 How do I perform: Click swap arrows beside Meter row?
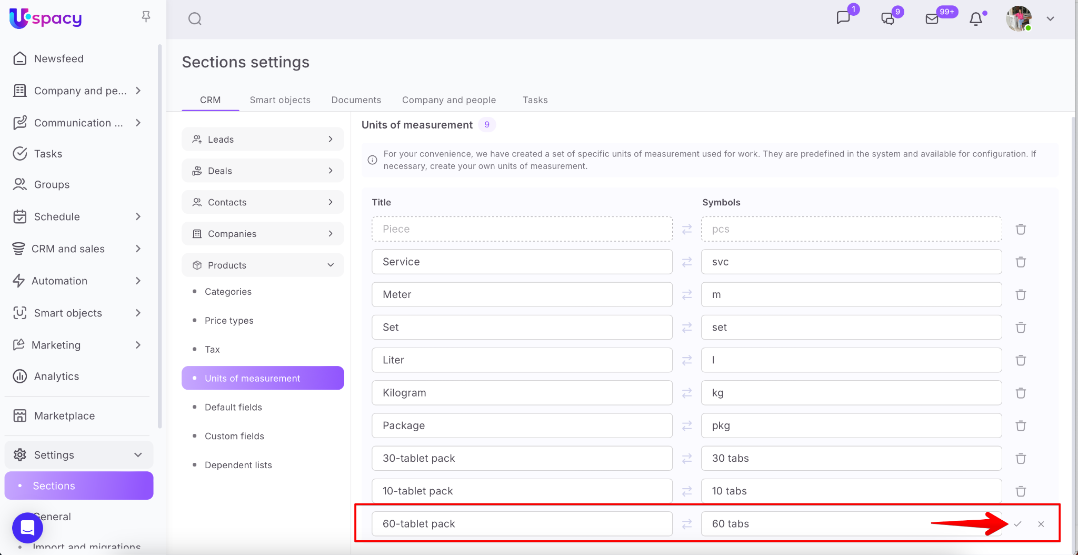tap(686, 295)
